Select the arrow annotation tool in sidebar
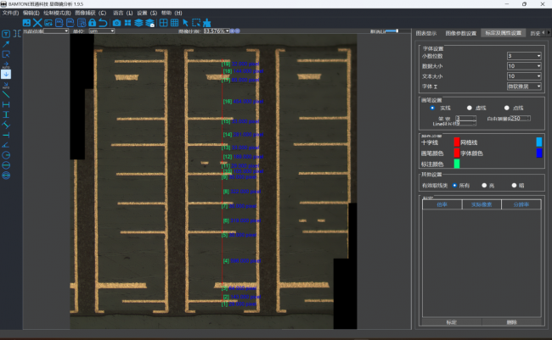This screenshot has width=552, height=340. [6, 44]
